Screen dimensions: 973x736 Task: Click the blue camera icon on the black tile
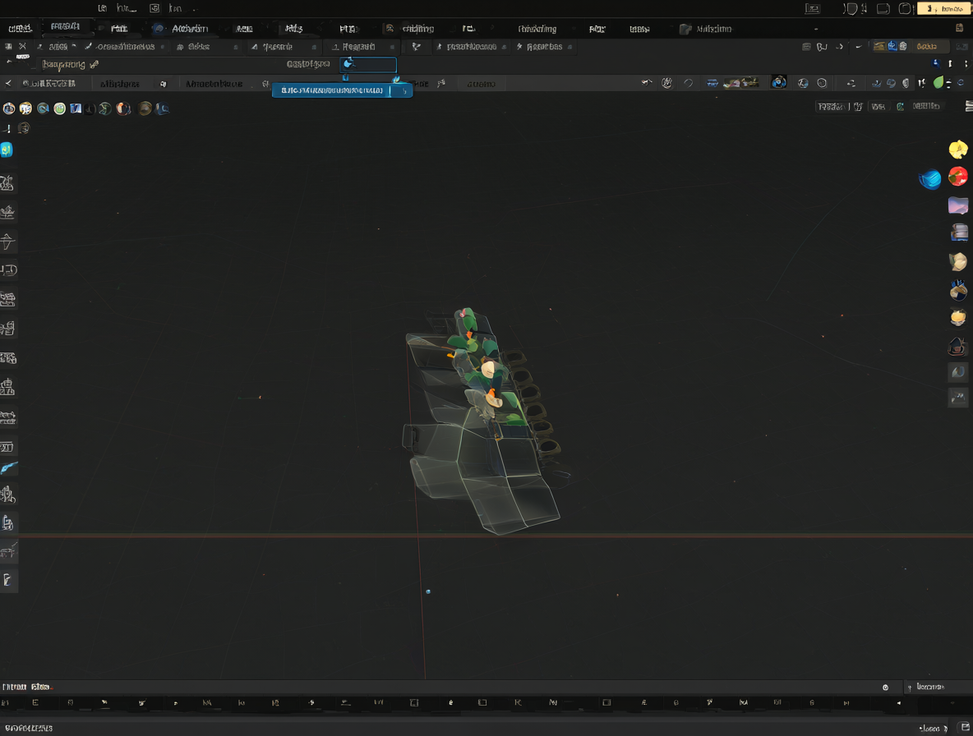point(779,82)
